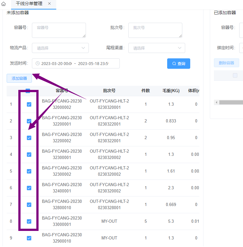This screenshot has height=247, width=243.
Task: Click the left arrow of horizontal scrollbar
Action: click(216, 103)
